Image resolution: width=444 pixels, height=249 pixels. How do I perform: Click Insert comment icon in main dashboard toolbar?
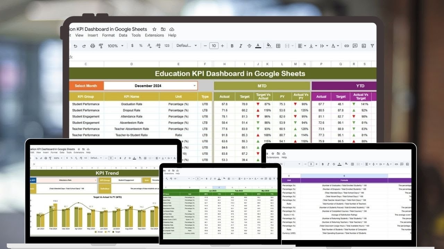(355, 46)
